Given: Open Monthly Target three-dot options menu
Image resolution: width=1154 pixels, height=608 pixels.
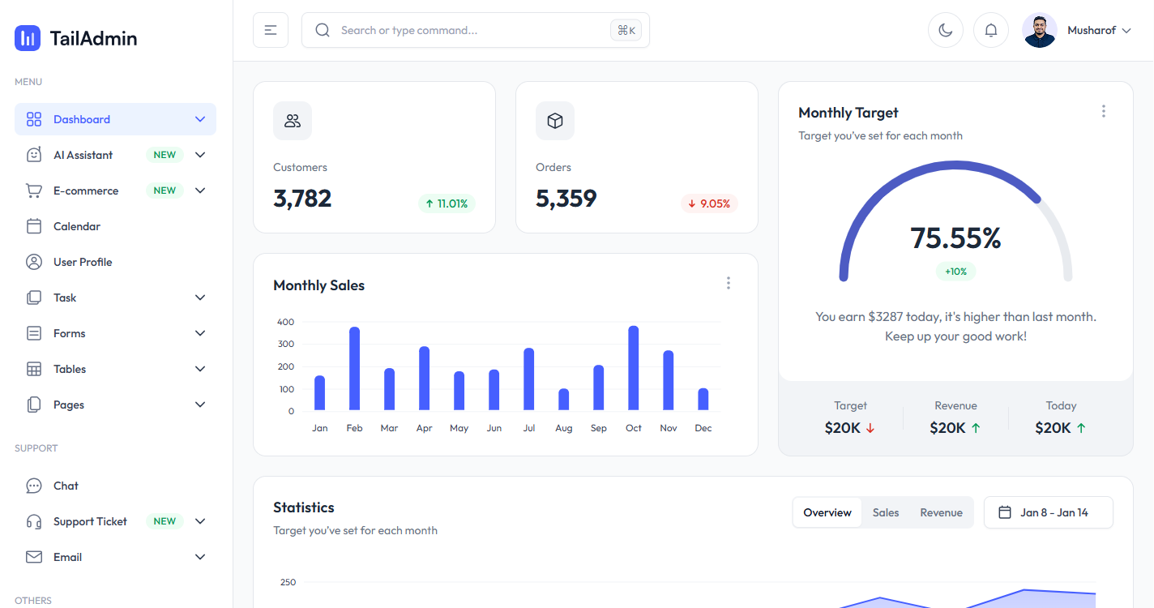Looking at the screenshot, I should click(x=1103, y=111).
